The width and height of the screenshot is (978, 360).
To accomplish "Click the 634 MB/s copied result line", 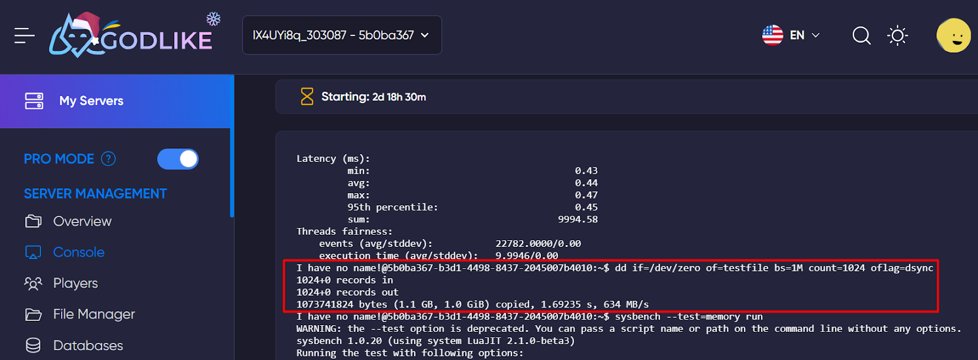I will coord(472,304).
